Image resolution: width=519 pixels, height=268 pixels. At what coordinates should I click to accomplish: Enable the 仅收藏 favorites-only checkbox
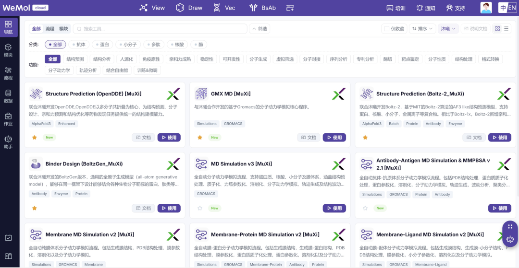click(x=386, y=29)
